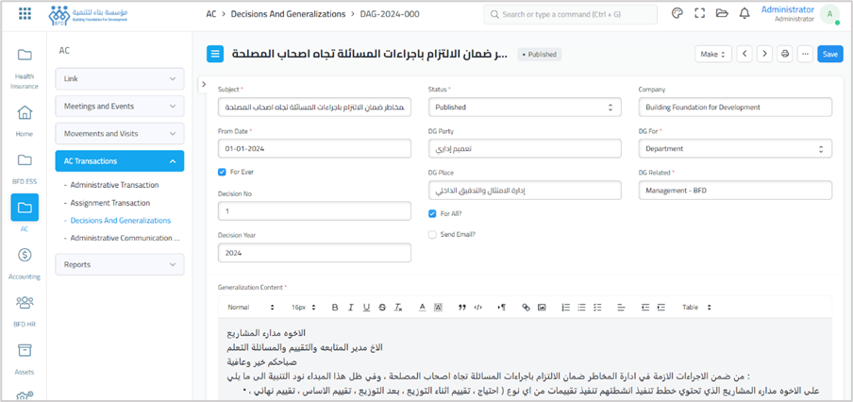Go to previous document arrow
The image size is (853, 402).
[x=744, y=55]
